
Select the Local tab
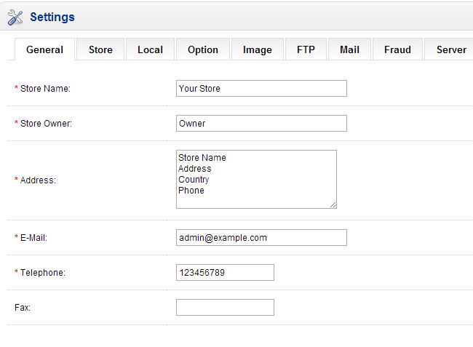pos(150,49)
